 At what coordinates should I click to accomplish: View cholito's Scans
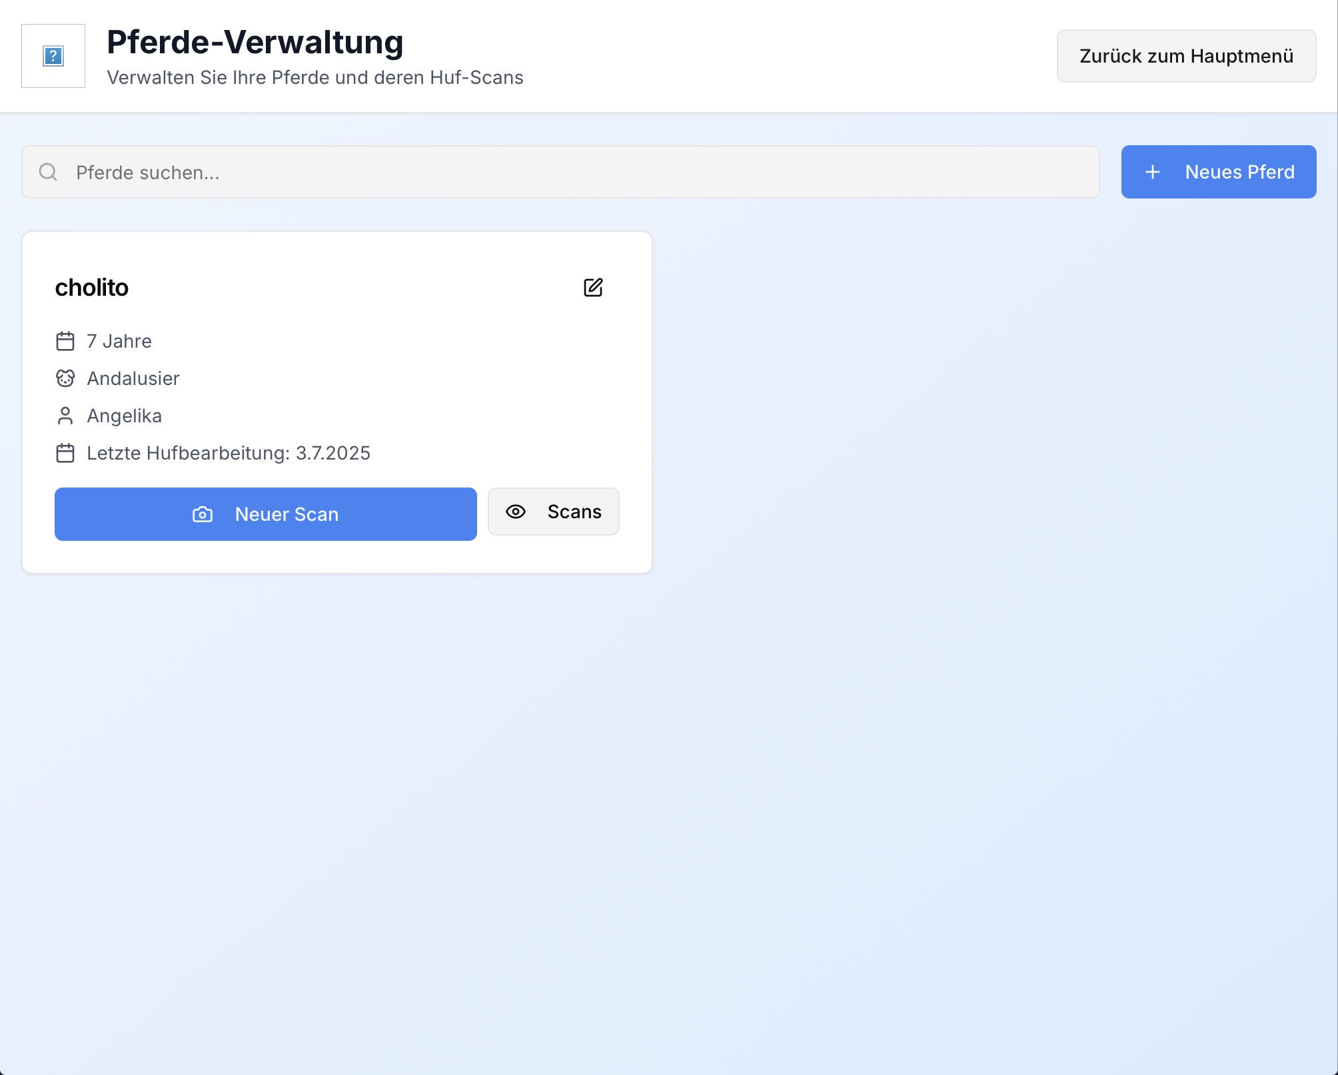[x=553, y=512]
